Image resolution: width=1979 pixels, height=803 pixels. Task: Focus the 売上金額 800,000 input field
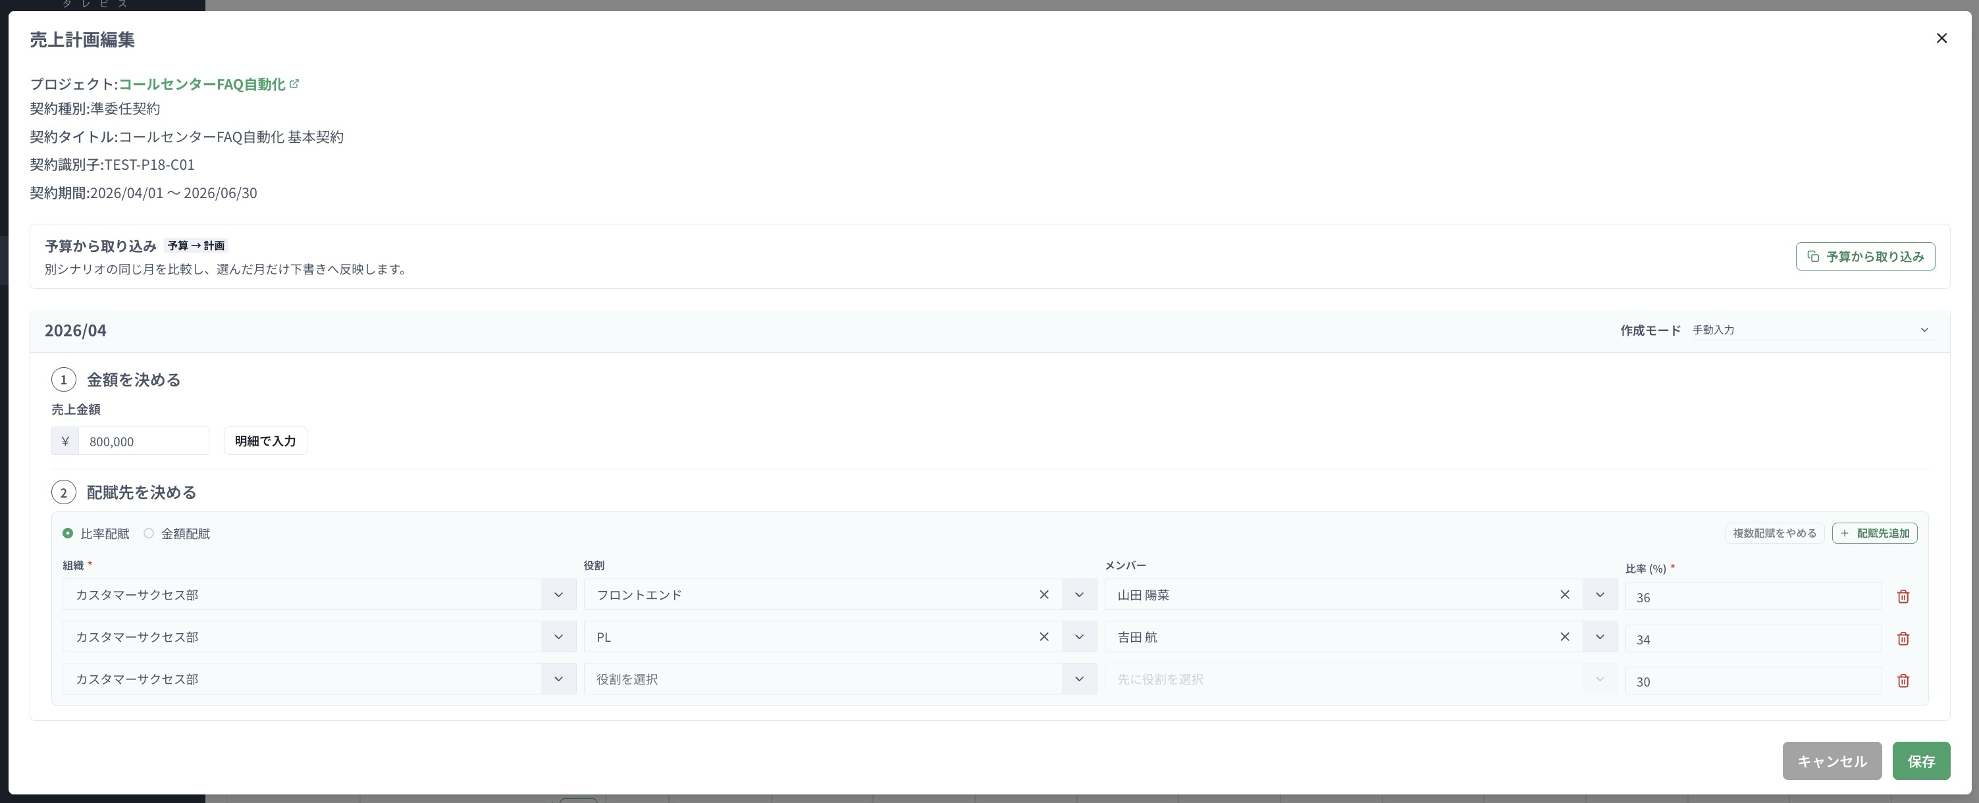click(x=144, y=441)
